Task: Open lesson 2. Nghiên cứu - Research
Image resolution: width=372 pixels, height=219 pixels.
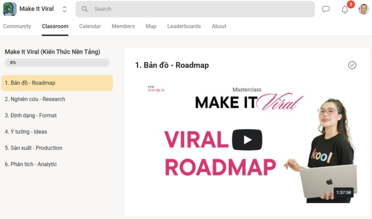Action: point(57,99)
